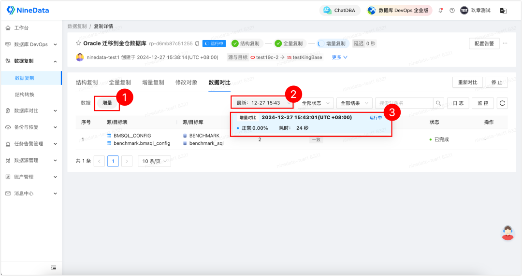Click 已完成 status cell
Screen dimensions: 522x276
[x=439, y=139]
